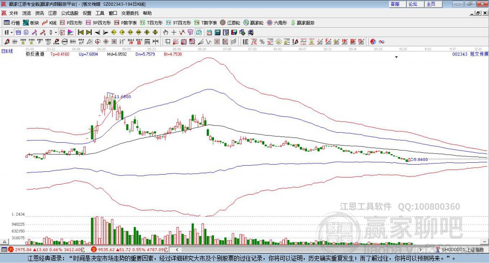The height and width of the screenshot is (263, 489).
Task: Open the T四方形 tool
Action: click(151, 23)
